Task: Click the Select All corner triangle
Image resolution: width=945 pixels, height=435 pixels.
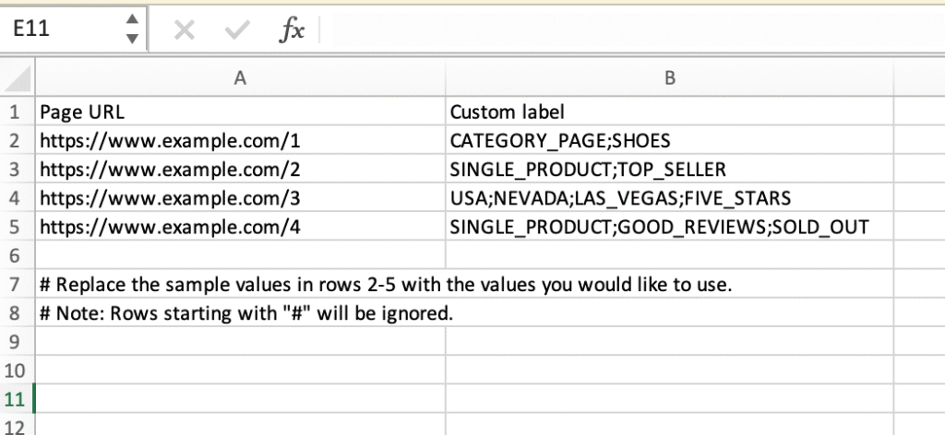Action: (x=18, y=78)
